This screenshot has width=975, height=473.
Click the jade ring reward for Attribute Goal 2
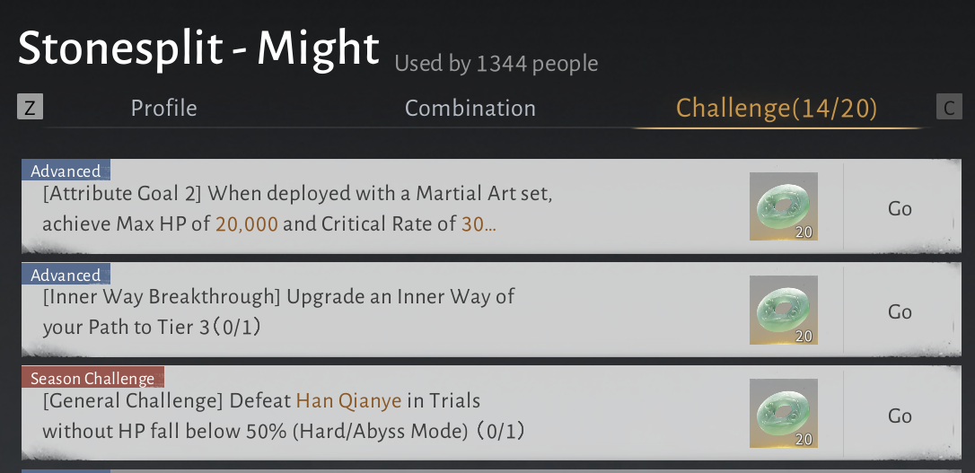coord(784,206)
